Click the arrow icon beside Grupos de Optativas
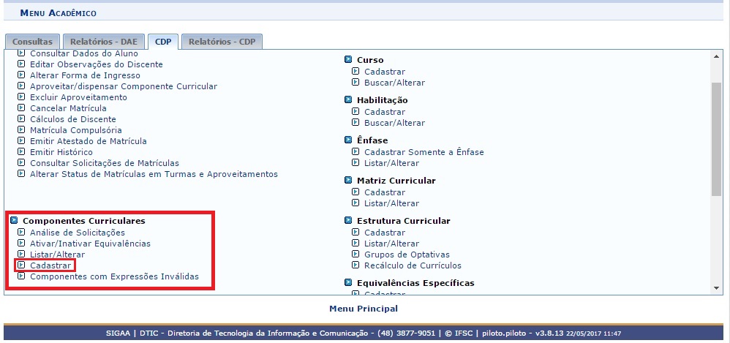The width and height of the screenshot is (730, 343). click(x=355, y=255)
